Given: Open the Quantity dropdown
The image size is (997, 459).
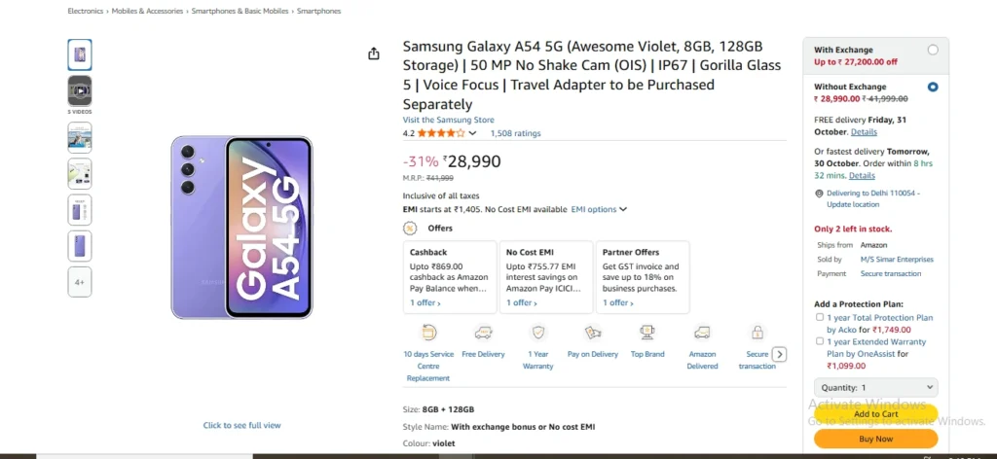Looking at the screenshot, I should point(875,387).
